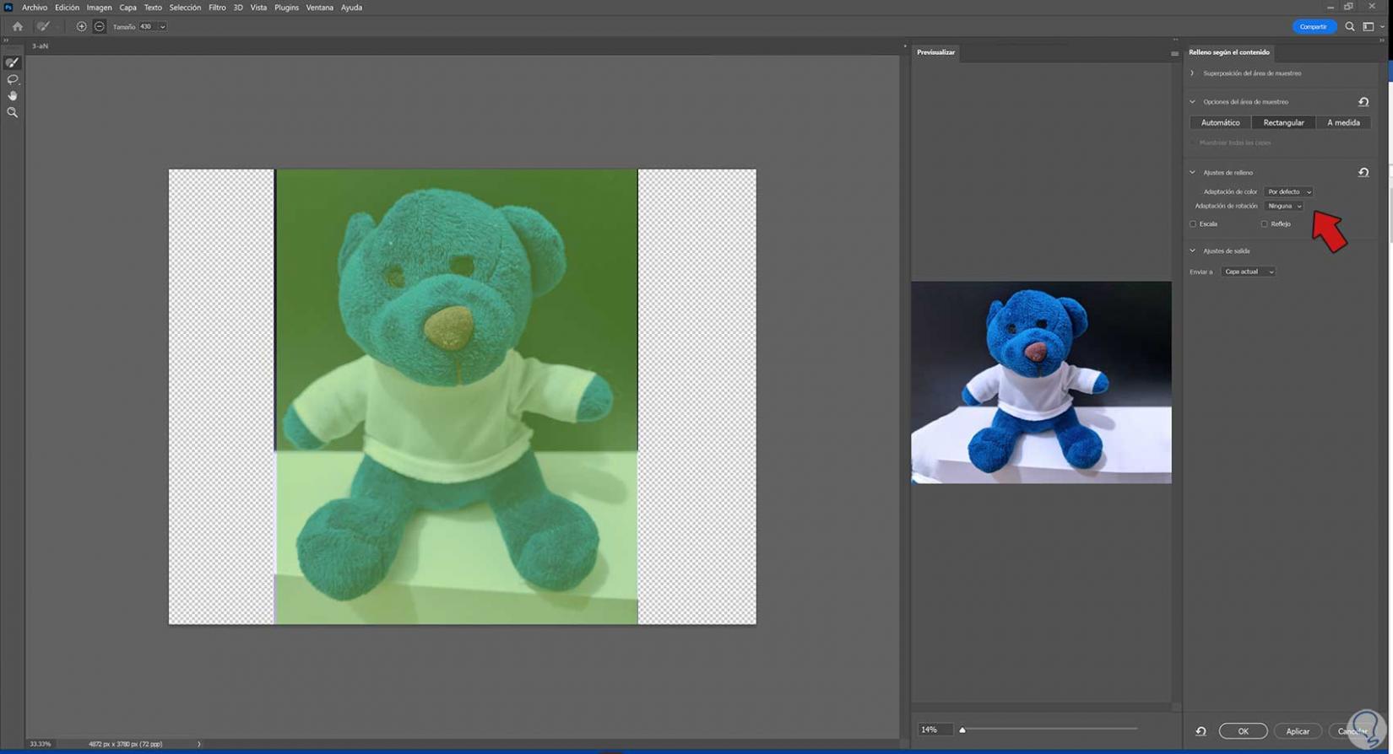Select the Zoom tool
1393x754 pixels.
pyautogui.click(x=13, y=112)
